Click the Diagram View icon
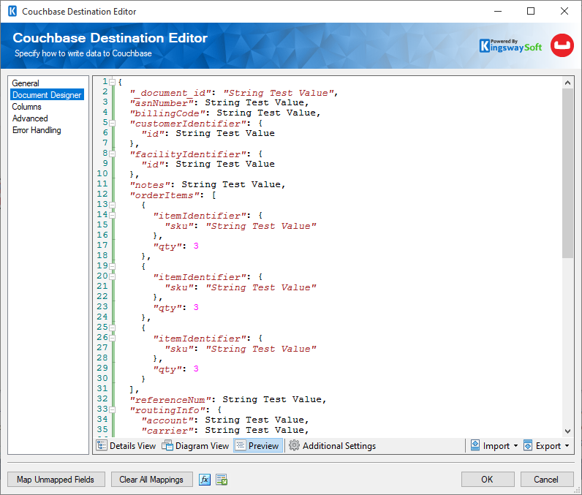The image size is (582, 495). click(167, 445)
